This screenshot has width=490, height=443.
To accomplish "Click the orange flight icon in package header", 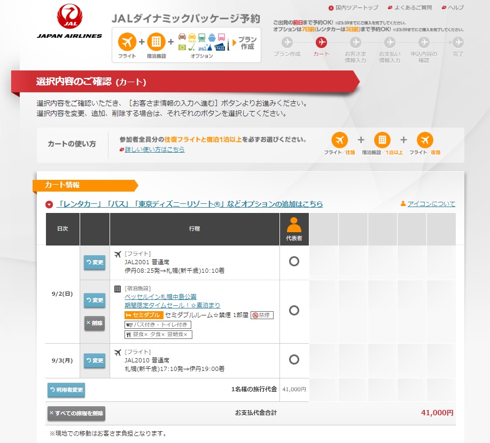I will pyautogui.click(x=127, y=42).
